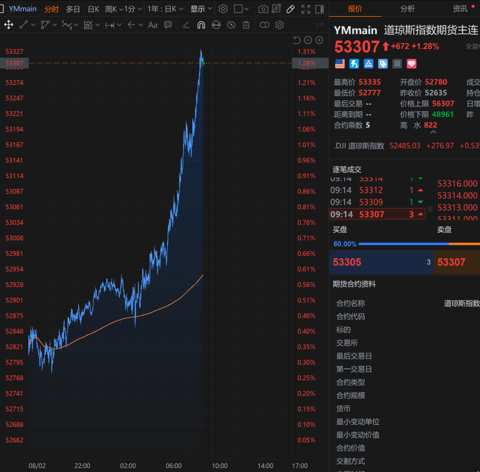Expand polygon shape tool options arrow
The height and width of the screenshot is (472, 480).
click(x=54, y=25)
